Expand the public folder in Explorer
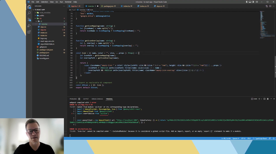Image resolution: width=276 pixels, height=154 pixels. point(42,15)
